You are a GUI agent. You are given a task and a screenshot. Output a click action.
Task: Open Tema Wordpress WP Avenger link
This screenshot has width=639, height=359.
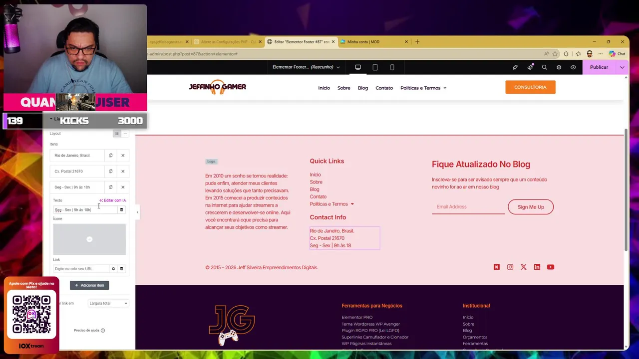pyautogui.click(x=370, y=324)
